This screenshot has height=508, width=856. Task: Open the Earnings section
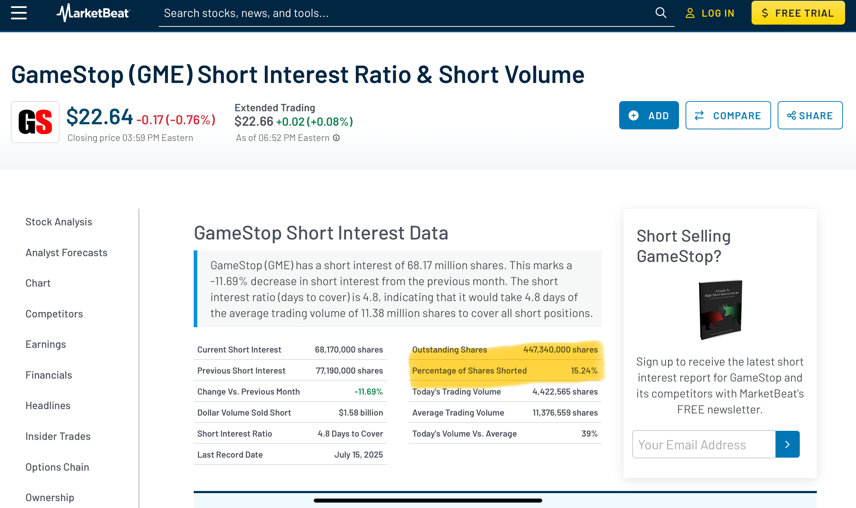[46, 344]
